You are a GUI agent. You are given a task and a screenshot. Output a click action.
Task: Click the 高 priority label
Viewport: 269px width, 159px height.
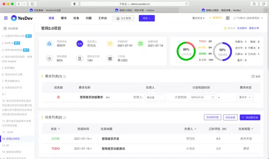click(58, 97)
